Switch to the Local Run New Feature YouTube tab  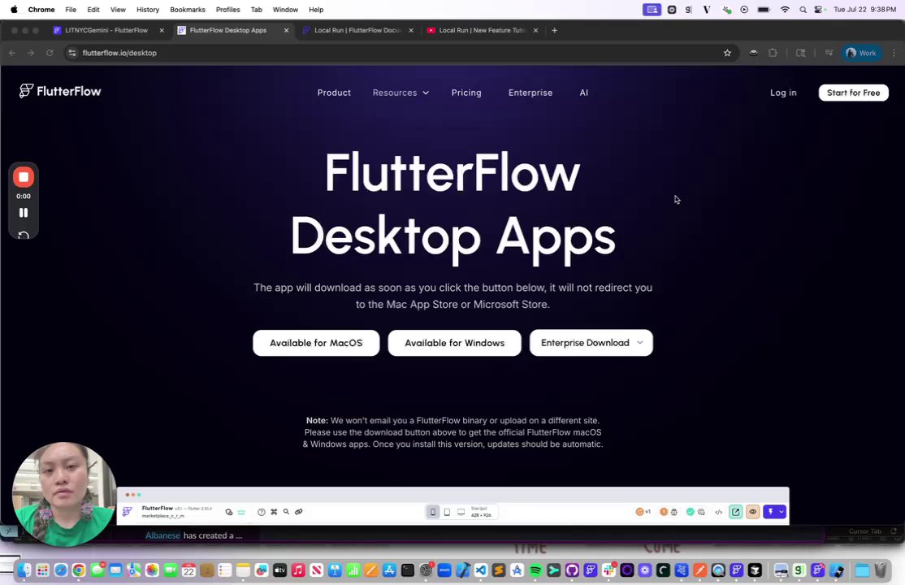click(483, 31)
